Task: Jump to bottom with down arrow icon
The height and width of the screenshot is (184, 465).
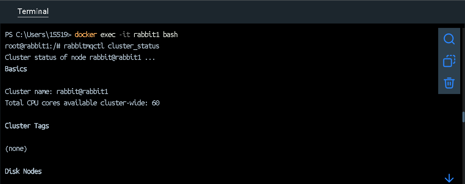Action: pos(449,178)
